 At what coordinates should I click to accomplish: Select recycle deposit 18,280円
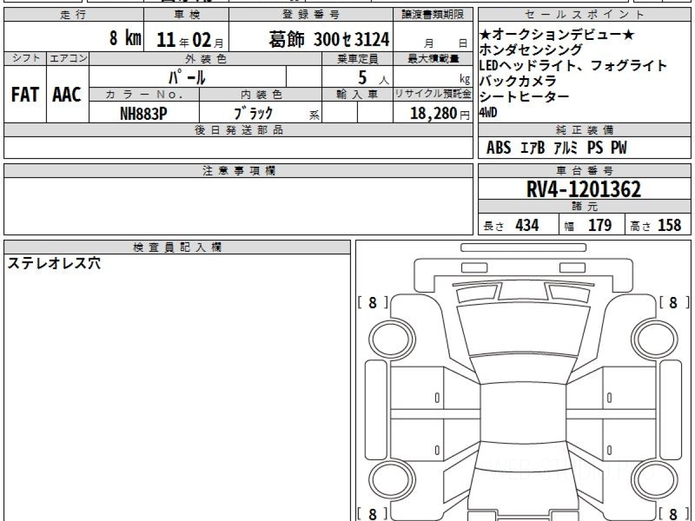440,113
